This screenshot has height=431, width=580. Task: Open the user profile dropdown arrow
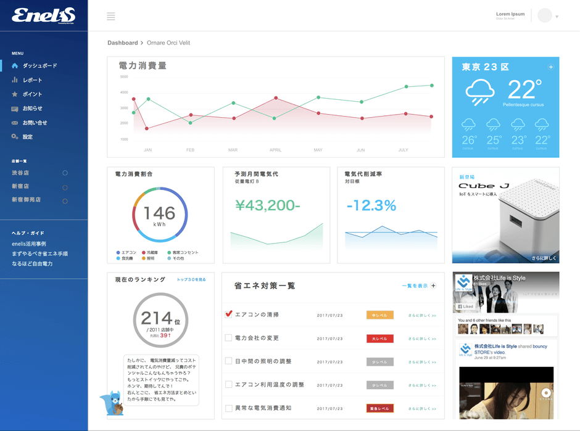tap(557, 17)
